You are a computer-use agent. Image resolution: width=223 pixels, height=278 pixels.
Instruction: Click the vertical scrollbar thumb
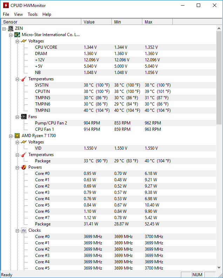[219, 78]
